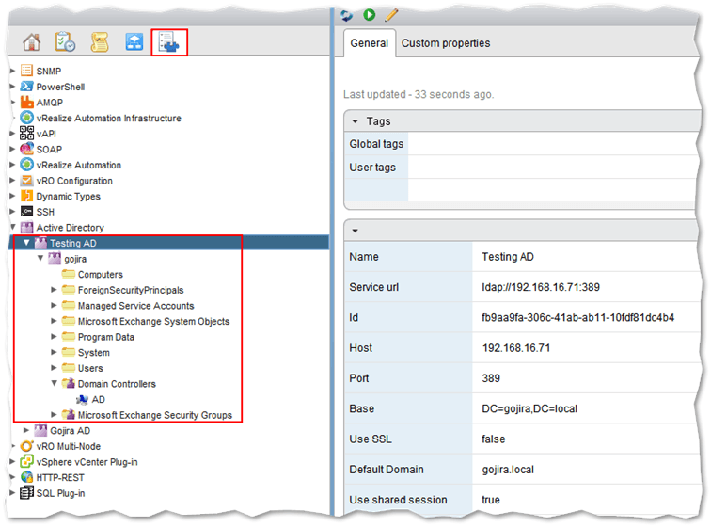This screenshot has width=711, height=527.
Task: Click the Dynamic Types icon
Action: pos(26,196)
